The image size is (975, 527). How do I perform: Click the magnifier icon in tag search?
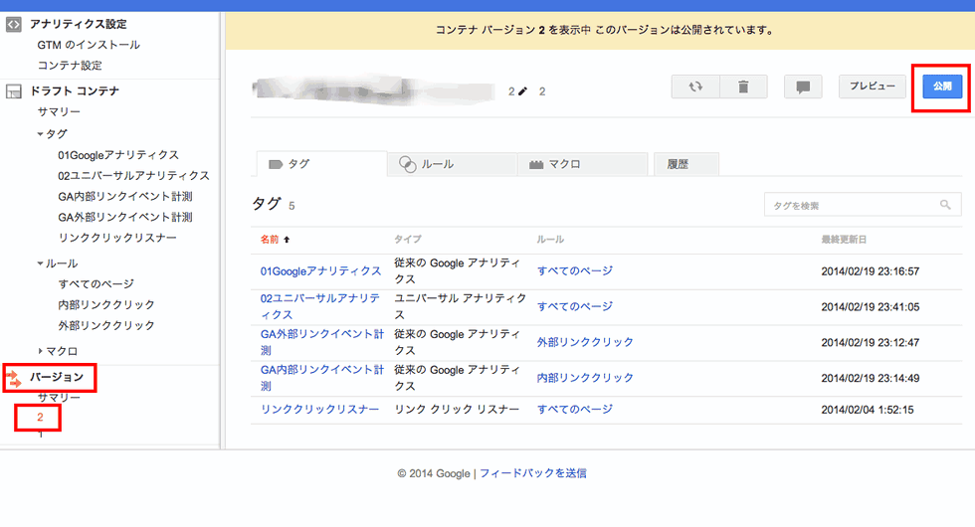pyautogui.click(x=945, y=205)
